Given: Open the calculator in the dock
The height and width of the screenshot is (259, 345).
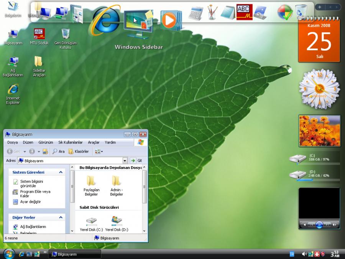Looking at the screenshot, I should click(x=195, y=13).
